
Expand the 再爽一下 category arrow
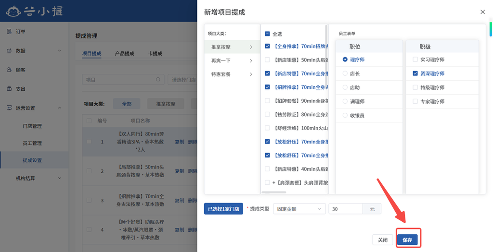coord(251,60)
